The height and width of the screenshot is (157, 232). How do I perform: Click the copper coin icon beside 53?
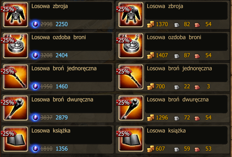tap(197, 149)
